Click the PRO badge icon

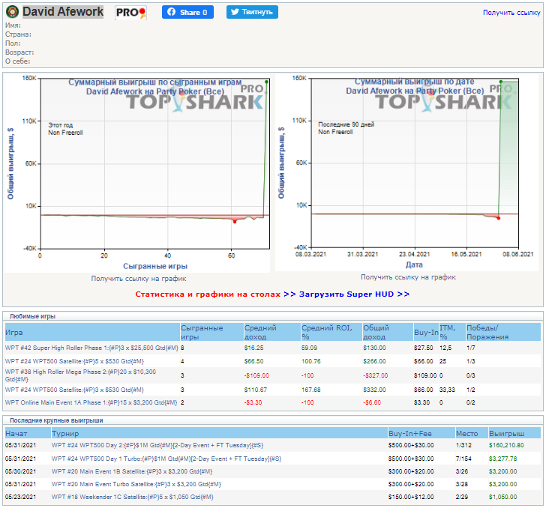(x=130, y=13)
